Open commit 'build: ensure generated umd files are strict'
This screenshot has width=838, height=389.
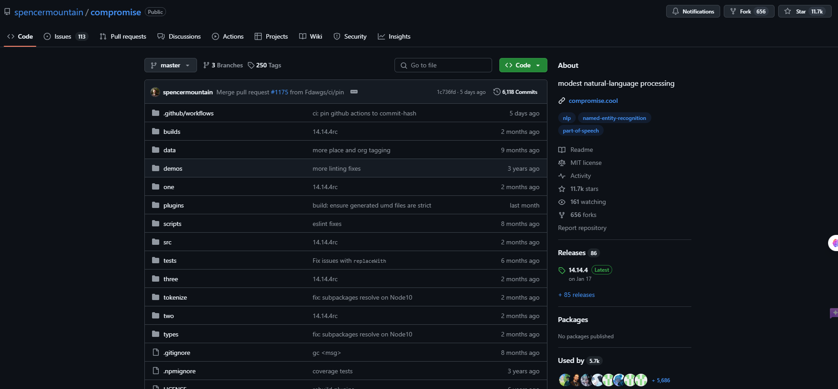click(x=372, y=205)
